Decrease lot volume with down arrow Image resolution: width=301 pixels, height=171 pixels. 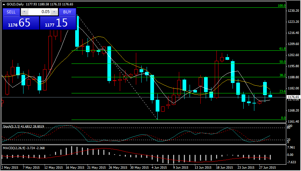coord(24,12)
